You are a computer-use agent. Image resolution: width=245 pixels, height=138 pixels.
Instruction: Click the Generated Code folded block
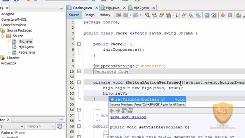pos(111,72)
